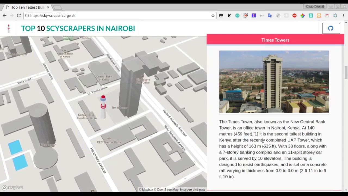Reload the sky-scraper page
Screen dimensions: 348x196
coord(19,16)
